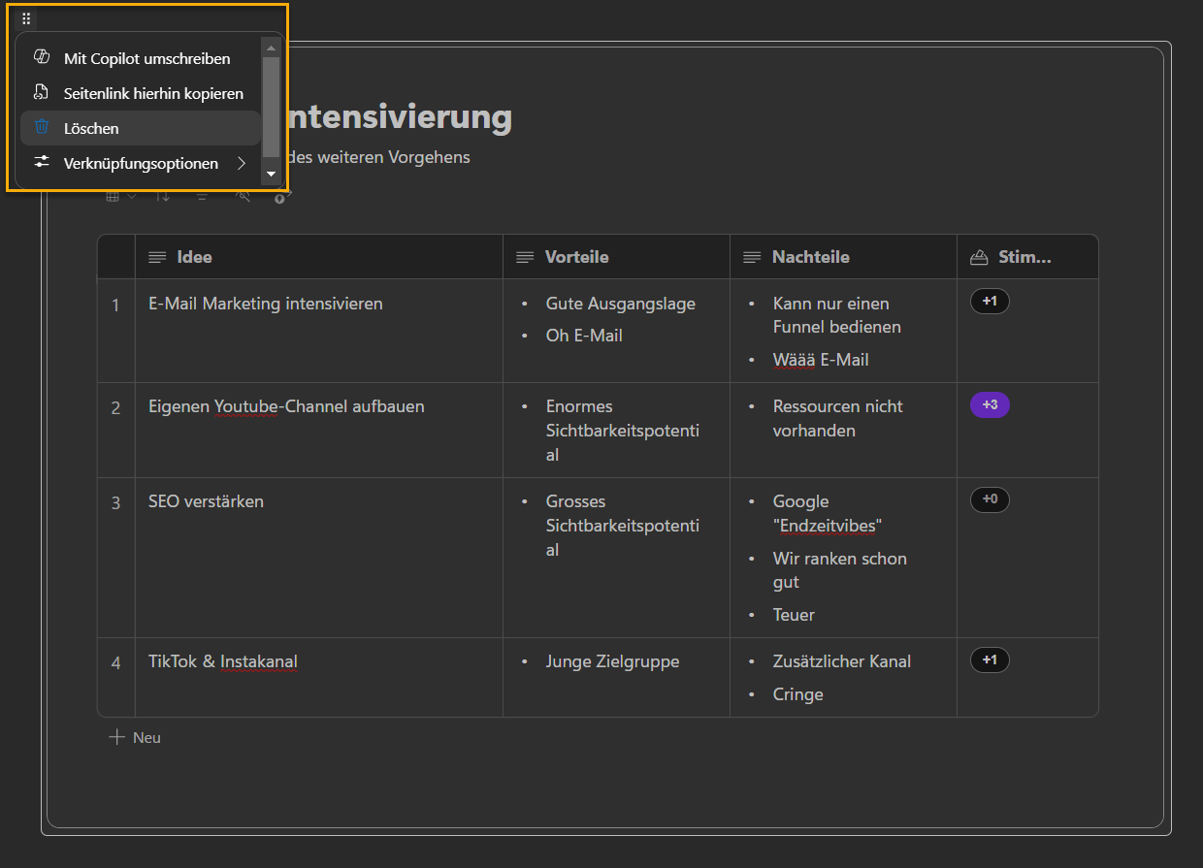Choose Seitenlink hierhin kopieren
The width and height of the screenshot is (1203, 868).
151,93
